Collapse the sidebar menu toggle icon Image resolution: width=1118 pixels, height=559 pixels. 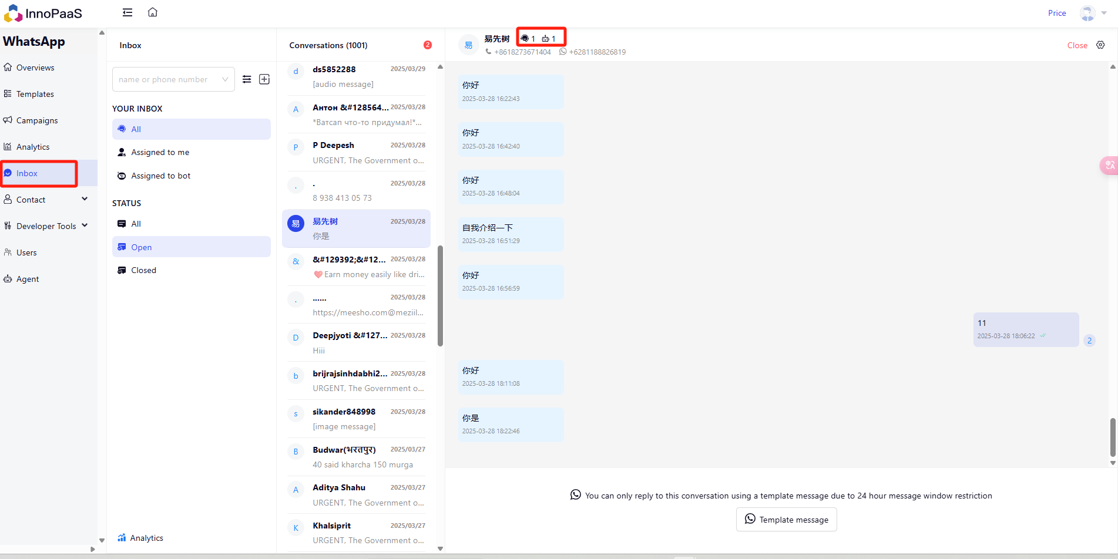(127, 12)
